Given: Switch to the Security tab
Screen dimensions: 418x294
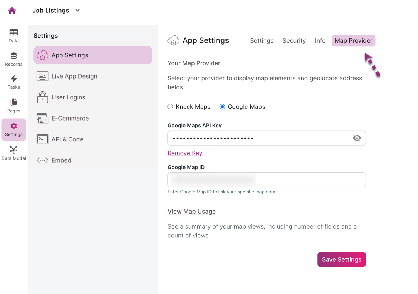Looking at the screenshot, I should click(x=294, y=41).
